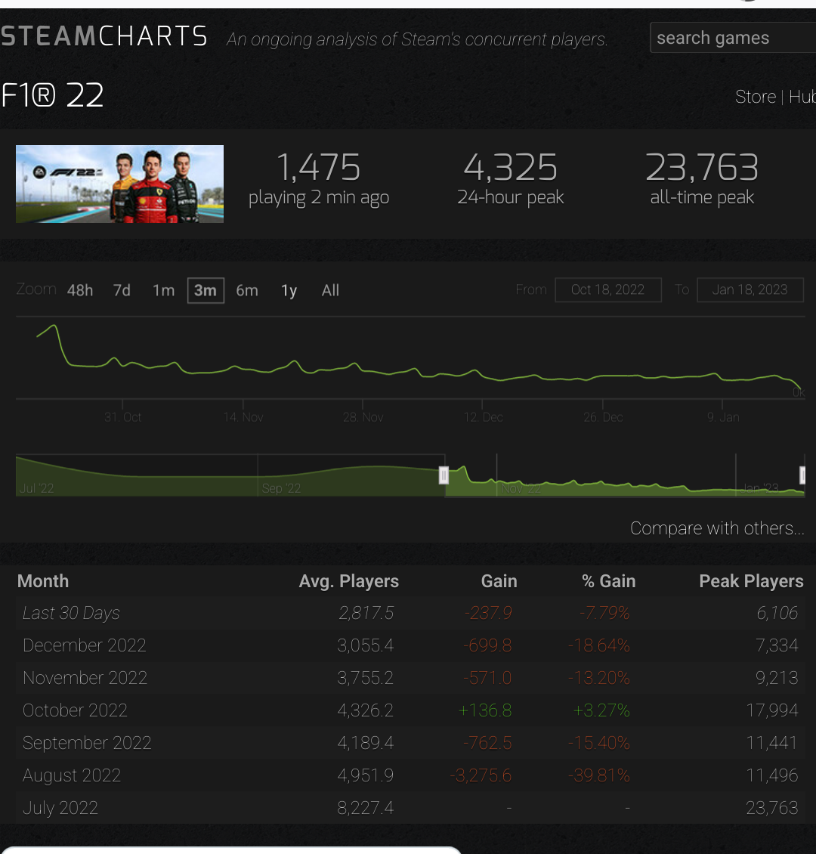
Task: Click the F1 22 game cover image
Action: coord(120,184)
